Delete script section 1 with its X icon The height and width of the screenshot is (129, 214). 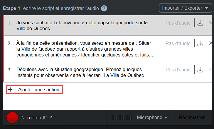pyautogui.click(x=210, y=23)
